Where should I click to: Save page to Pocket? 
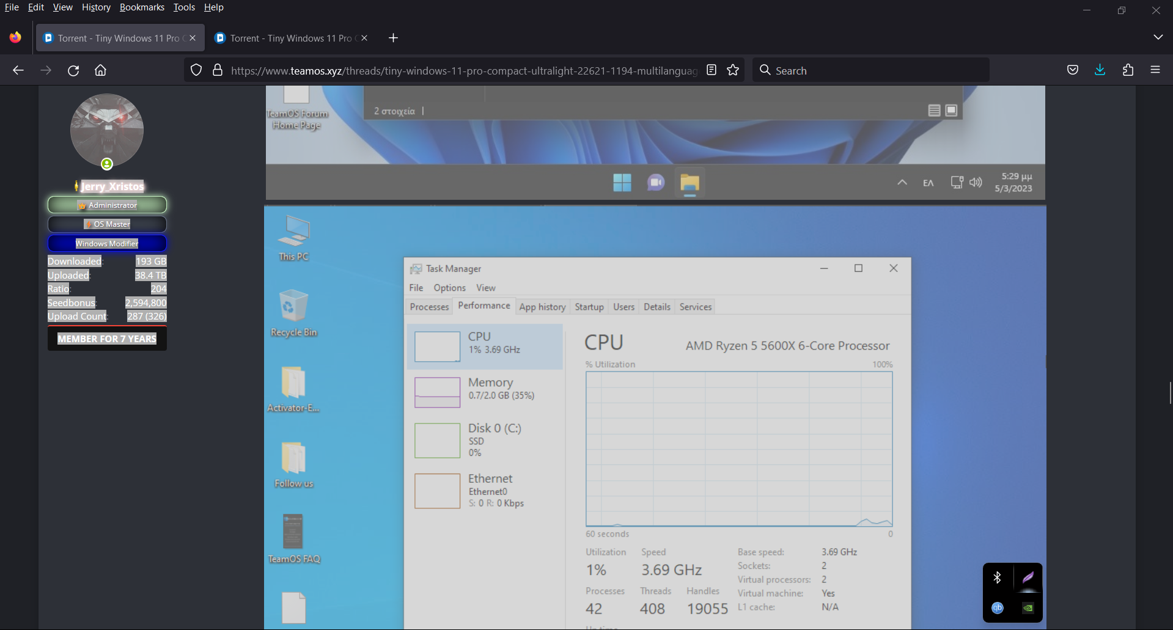coord(1073,70)
